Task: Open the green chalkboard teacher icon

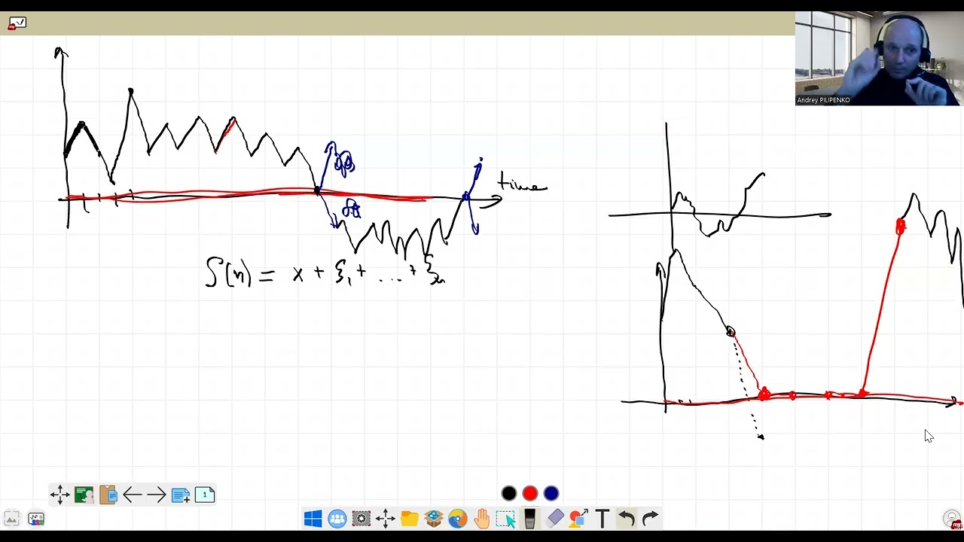Action: coord(84,495)
